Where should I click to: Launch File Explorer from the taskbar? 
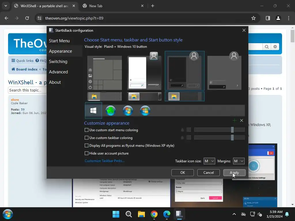[x=141, y=214]
